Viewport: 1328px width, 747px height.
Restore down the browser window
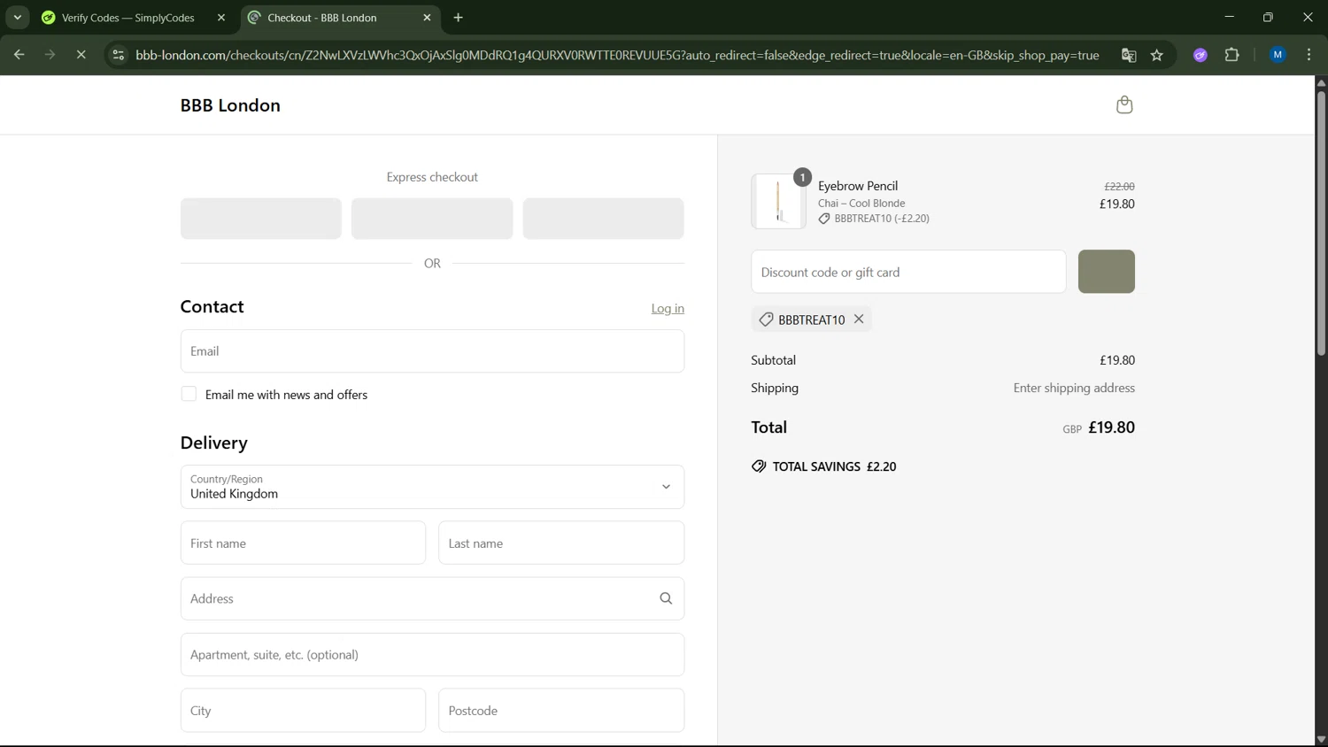click(1268, 18)
